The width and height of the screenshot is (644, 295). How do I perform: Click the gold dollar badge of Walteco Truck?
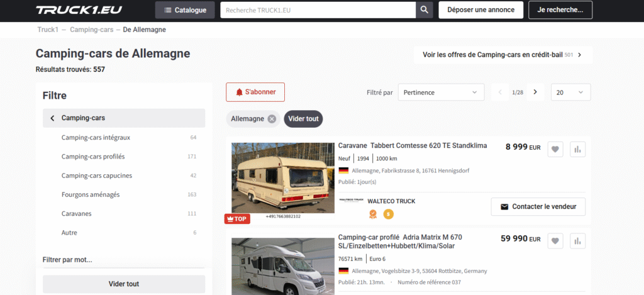pos(389,214)
